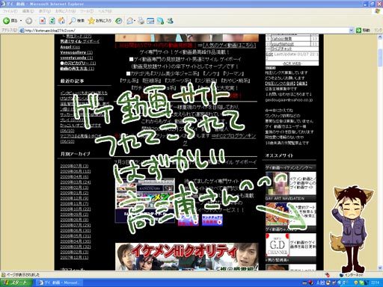The image size is (383, 287).
Task: Click the Discuss toolbar icon
Action: click(x=160, y=21)
